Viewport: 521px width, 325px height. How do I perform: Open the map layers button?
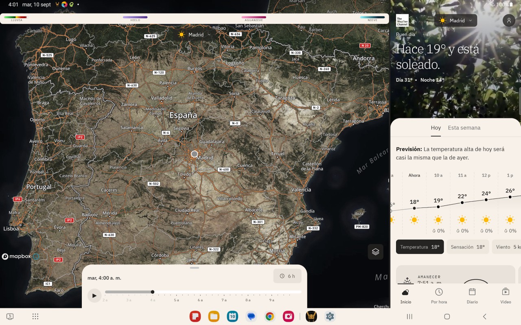pyautogui.click(x=375, y=252)
